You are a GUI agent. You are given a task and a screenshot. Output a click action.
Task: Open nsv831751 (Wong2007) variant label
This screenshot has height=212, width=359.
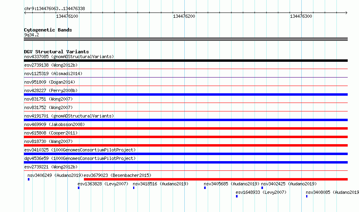48,99
